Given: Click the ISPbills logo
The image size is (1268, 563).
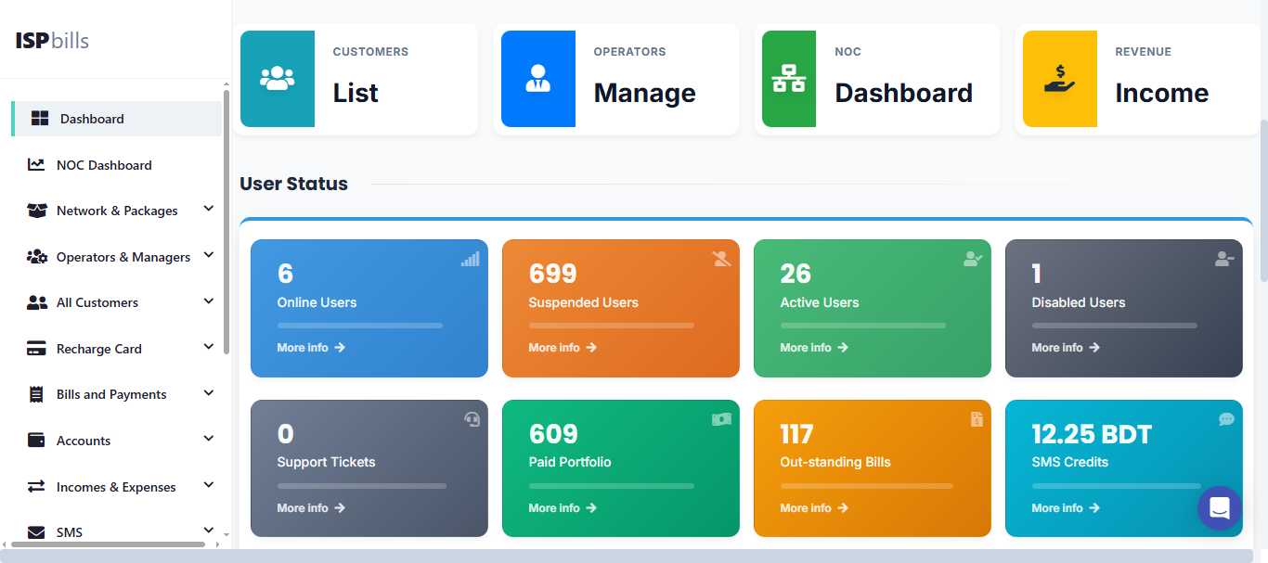Looking at the screenshot, I should [x=51, y=40].
